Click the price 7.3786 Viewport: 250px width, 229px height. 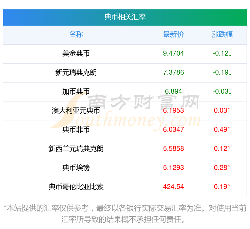point(173,72)
